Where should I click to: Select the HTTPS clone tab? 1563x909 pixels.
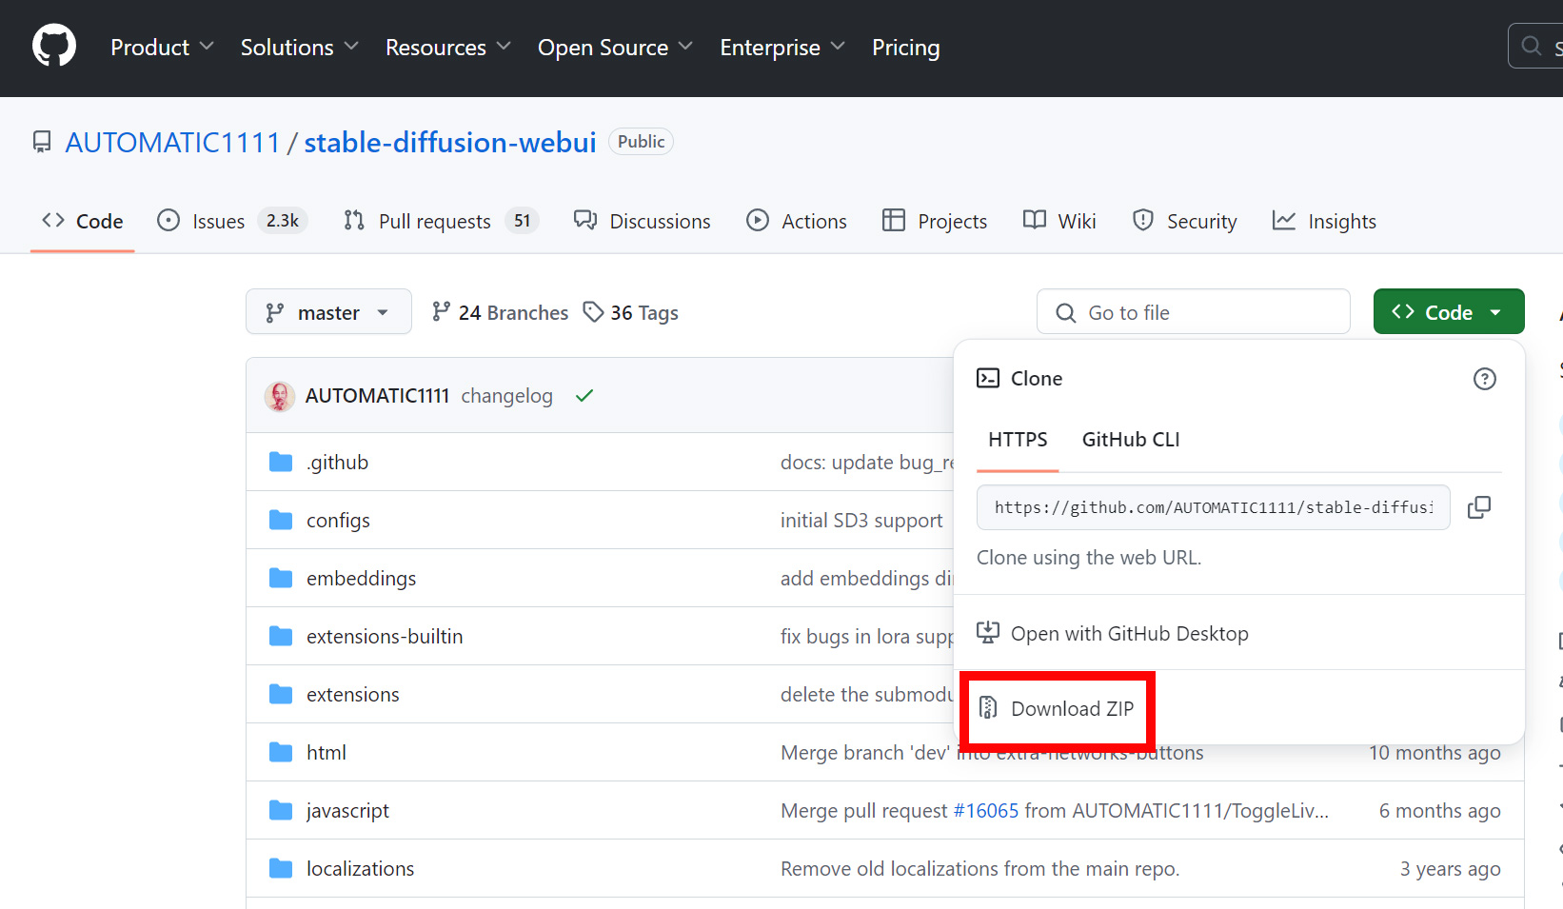[x=1018, y=440]
